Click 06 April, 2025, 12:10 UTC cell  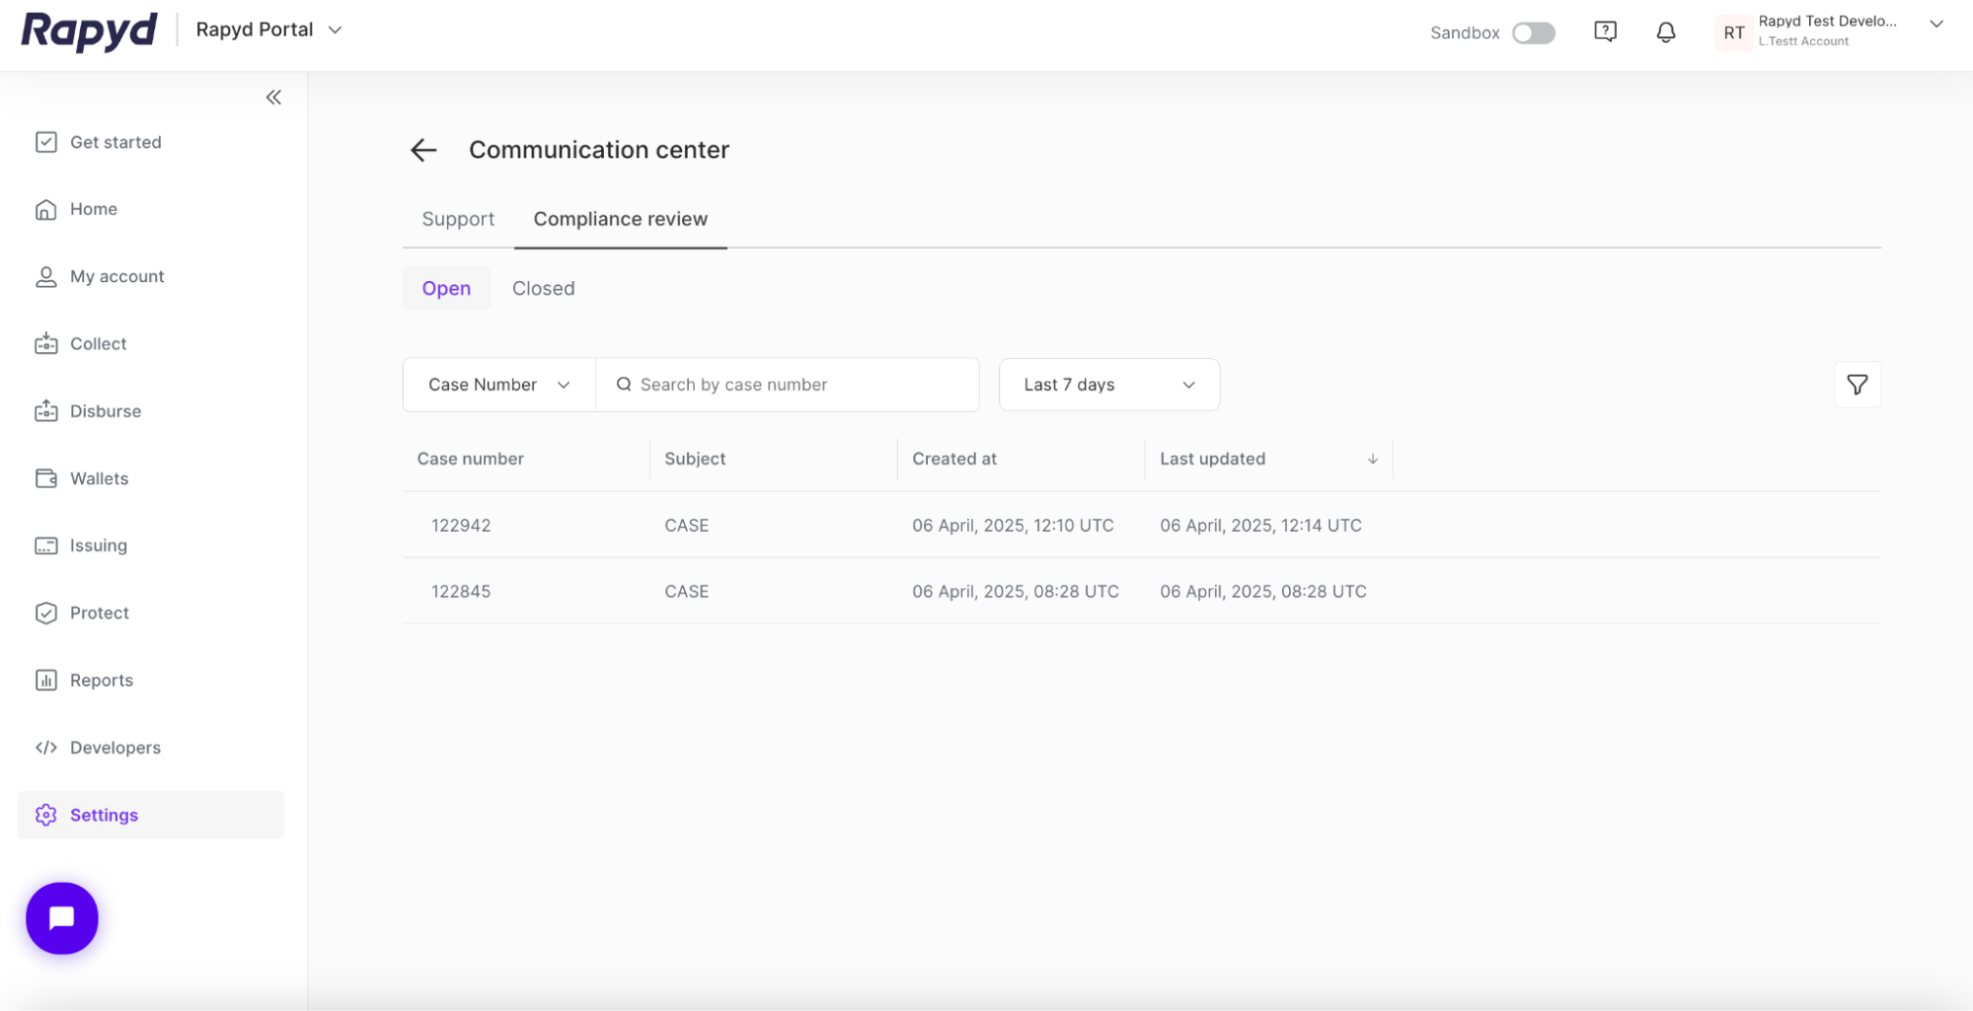[1013, 525]
